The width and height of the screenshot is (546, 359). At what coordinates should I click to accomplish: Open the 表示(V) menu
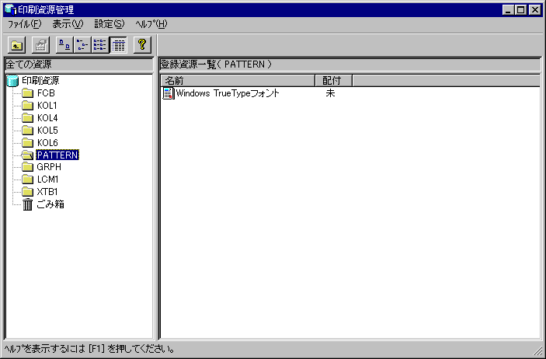(68, 24)
